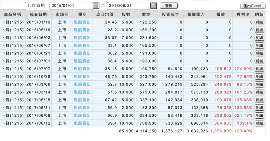Viewport: 270px width, 141px height.
Task: Click the 市場別 column header
Action: coord(62,15)
